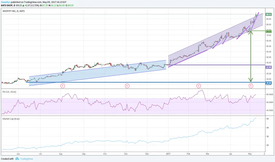
Task: Click the earnings E marker near February
Action: (x=199, y=86)
